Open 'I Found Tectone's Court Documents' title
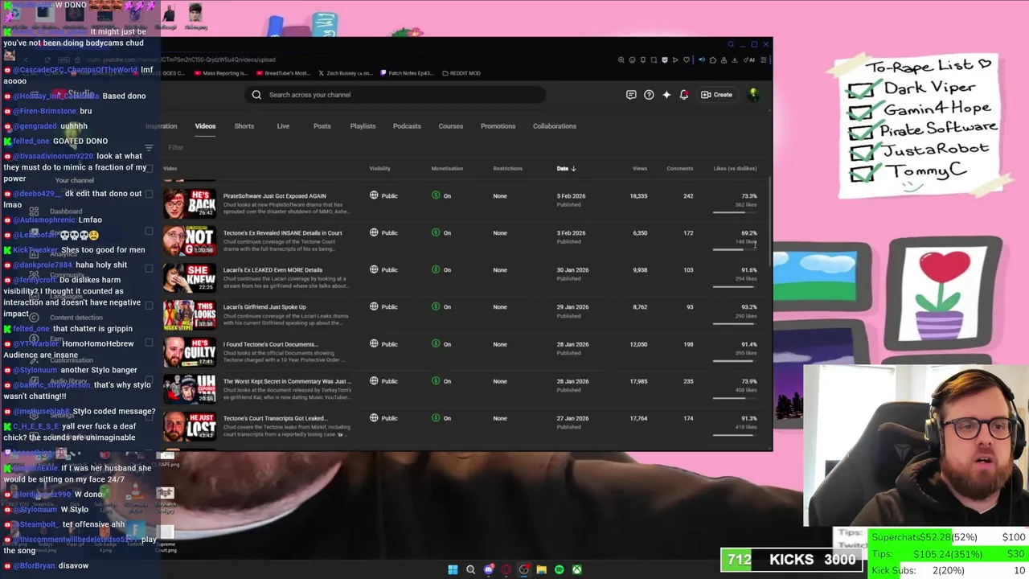Viewport: 1029px width, 579px height. tap(271, 344)
